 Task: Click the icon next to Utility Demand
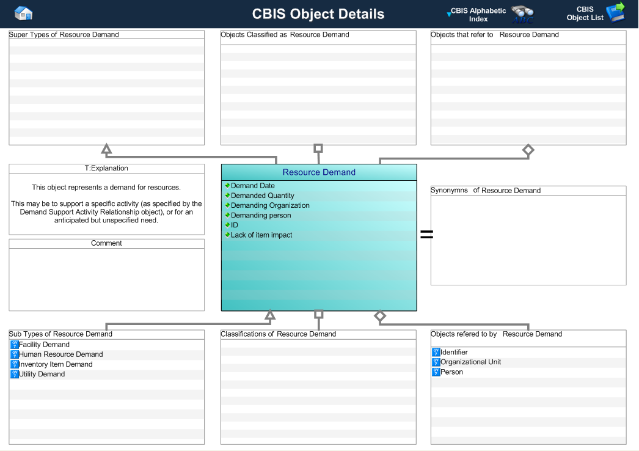pyautogui.click(x=15, y=374)
